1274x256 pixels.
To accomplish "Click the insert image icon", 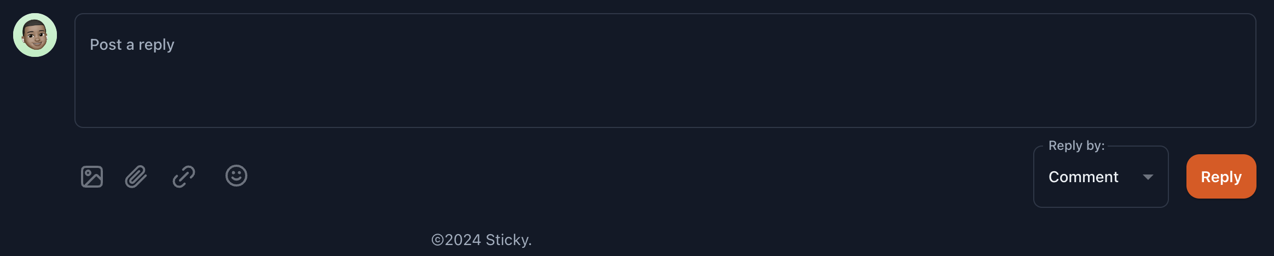I will tap(92, 177).
